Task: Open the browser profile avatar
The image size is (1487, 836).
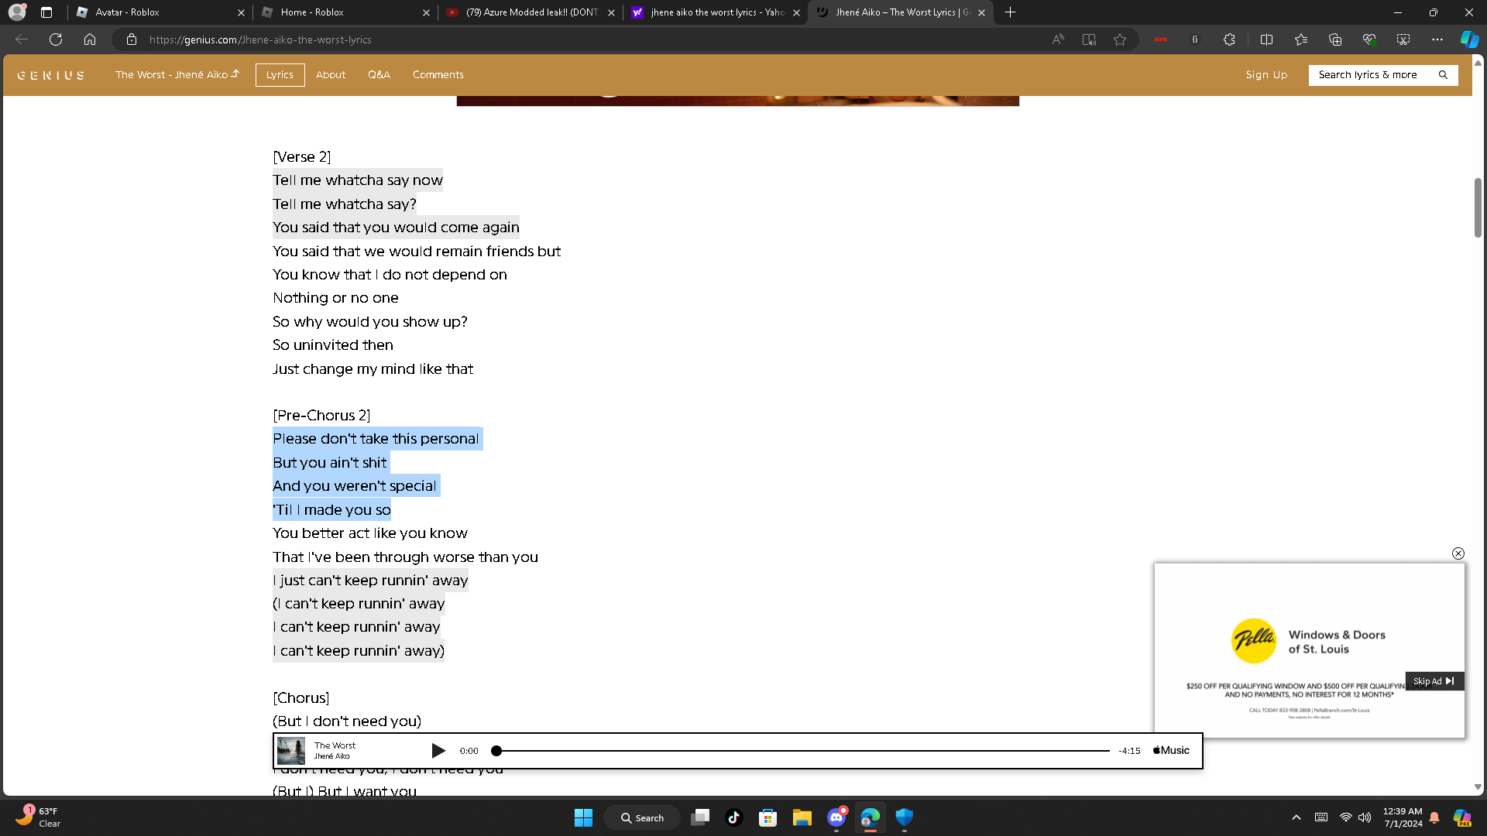Action: (x=17, y=12)
